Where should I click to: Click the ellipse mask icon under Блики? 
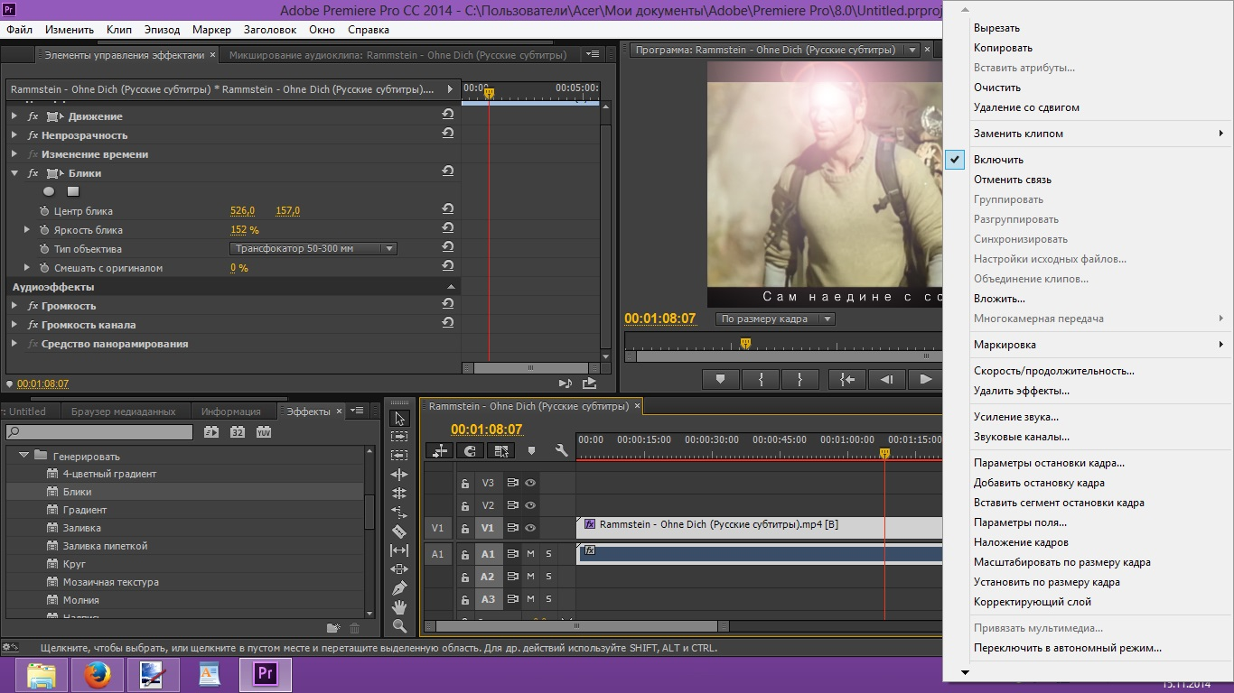(49, 191)
